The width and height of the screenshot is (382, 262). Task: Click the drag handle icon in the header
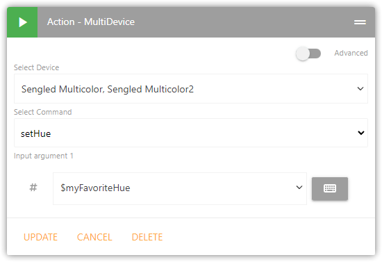point(360,22)
